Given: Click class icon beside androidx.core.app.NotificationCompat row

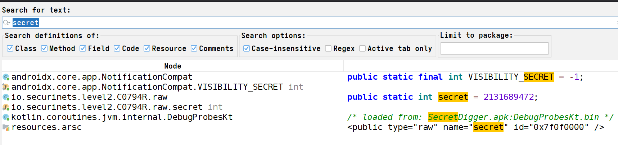Looking at the screenshot, I should coord(6,77).
